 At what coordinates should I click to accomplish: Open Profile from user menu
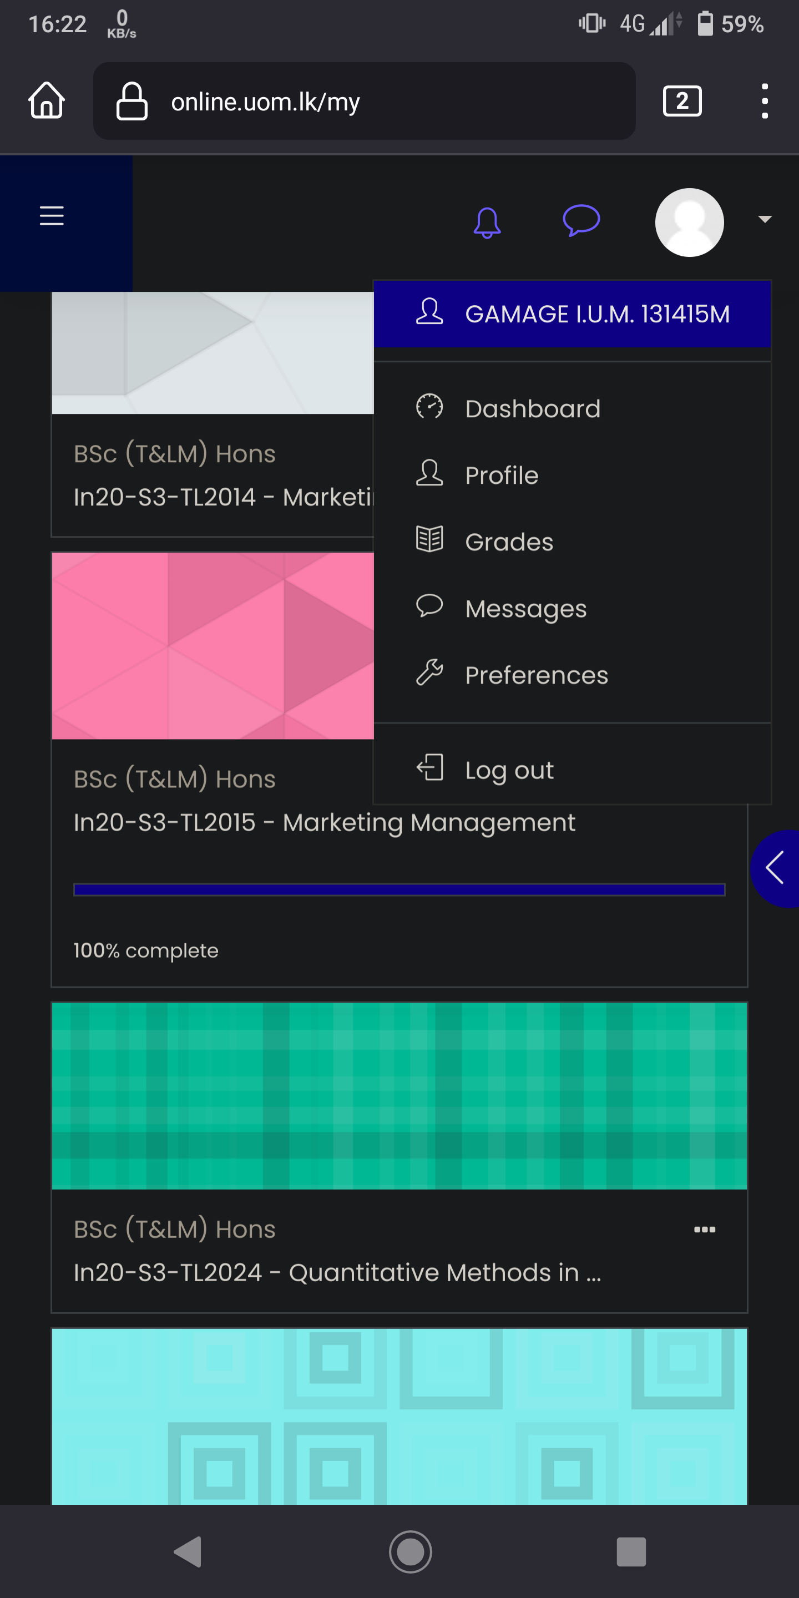[x=572, y=475]
